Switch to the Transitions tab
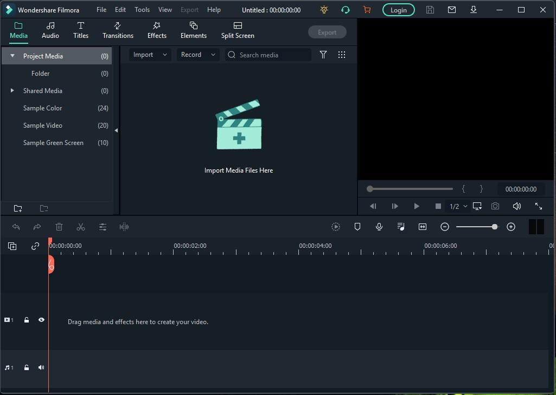 [118, 30]
